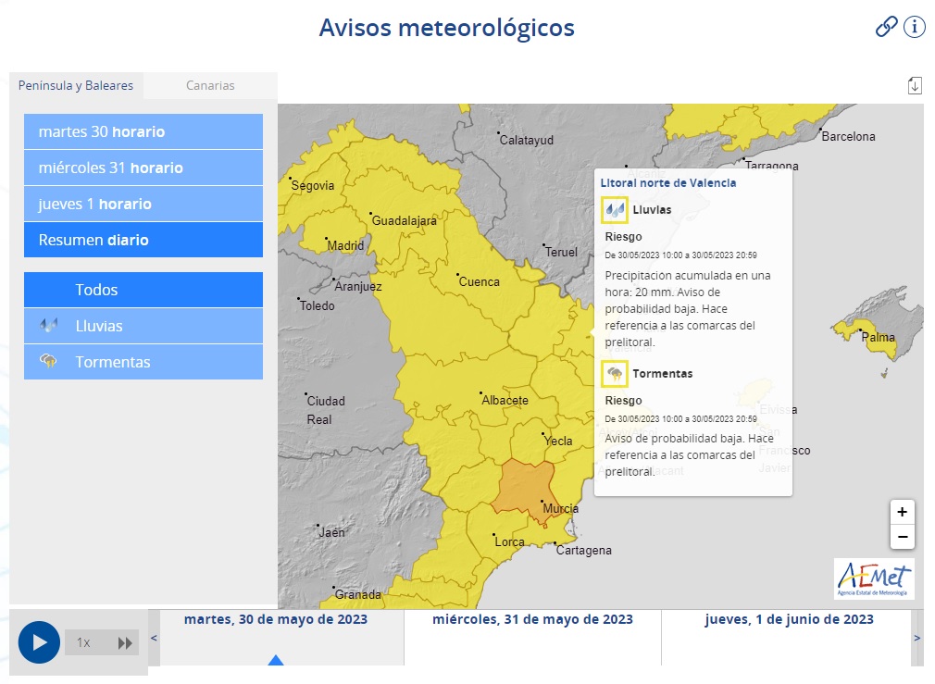Open Resumen diario view

[x=143, y=240]
